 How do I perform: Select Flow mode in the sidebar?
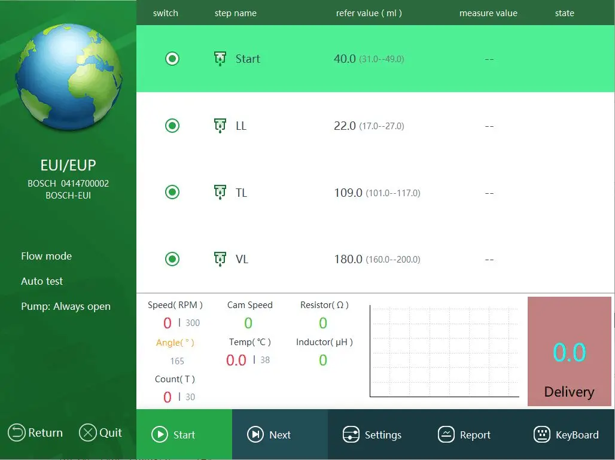pos(46,256)
